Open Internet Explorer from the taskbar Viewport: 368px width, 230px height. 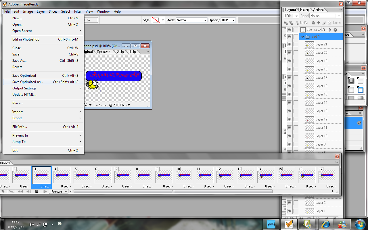click(x=326, y=224)
